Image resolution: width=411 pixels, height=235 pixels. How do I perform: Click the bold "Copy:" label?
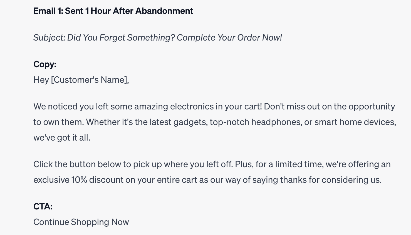[45, 64]
